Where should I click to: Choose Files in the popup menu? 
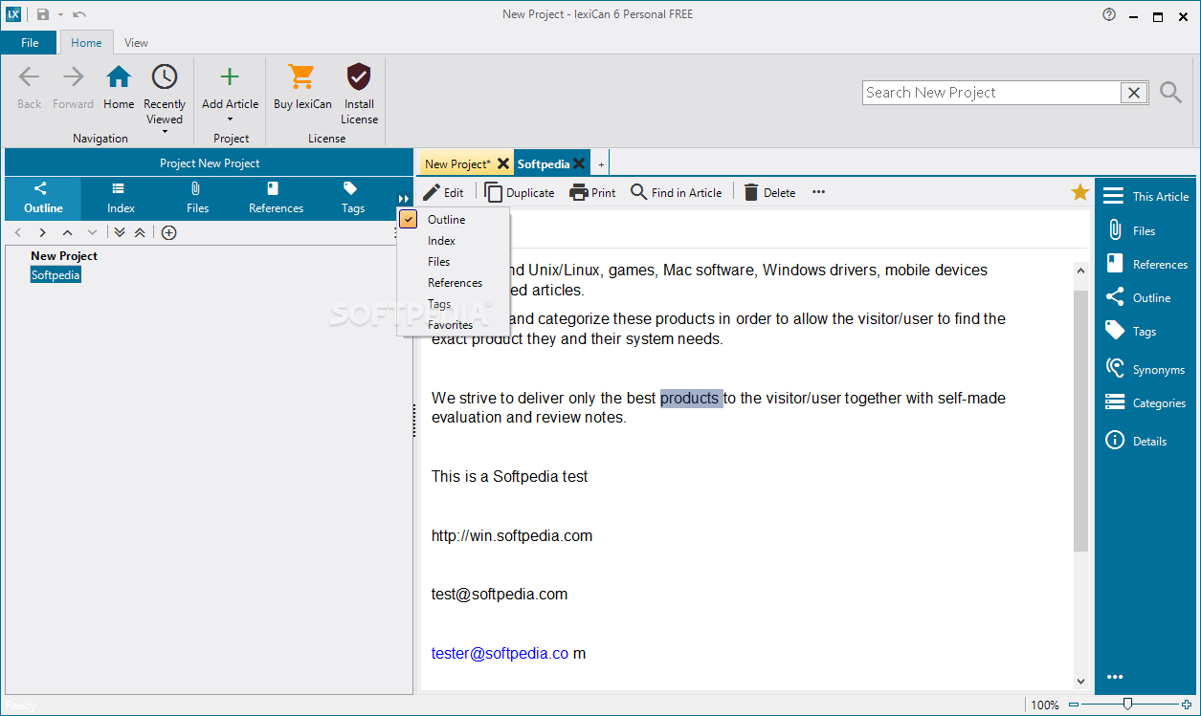(x=454, y=262)
